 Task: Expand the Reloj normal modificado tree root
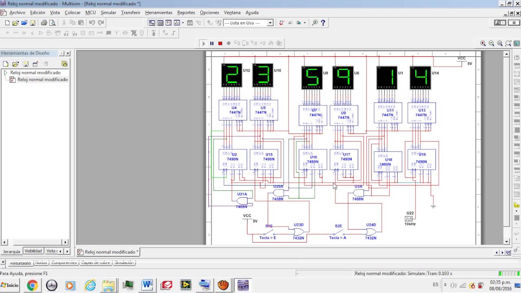tap(5, 72)
